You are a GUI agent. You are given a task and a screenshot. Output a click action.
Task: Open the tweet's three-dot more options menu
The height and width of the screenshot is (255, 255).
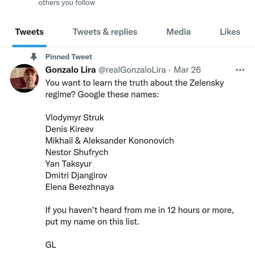[240, 70]
